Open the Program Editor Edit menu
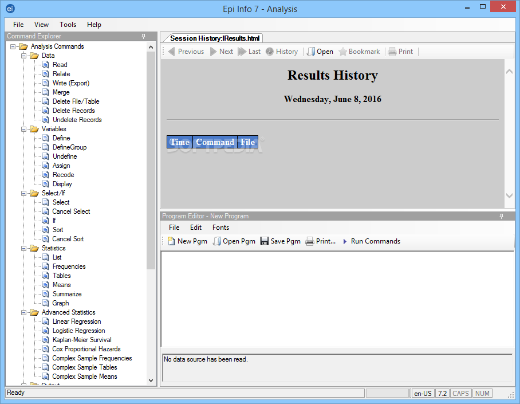This screenshot has width=520, height=404. [196, 228]
